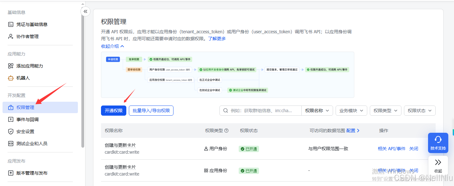Open 测试企业和人员 in the sidebar

pyautogui.click(x=32, y=144)
